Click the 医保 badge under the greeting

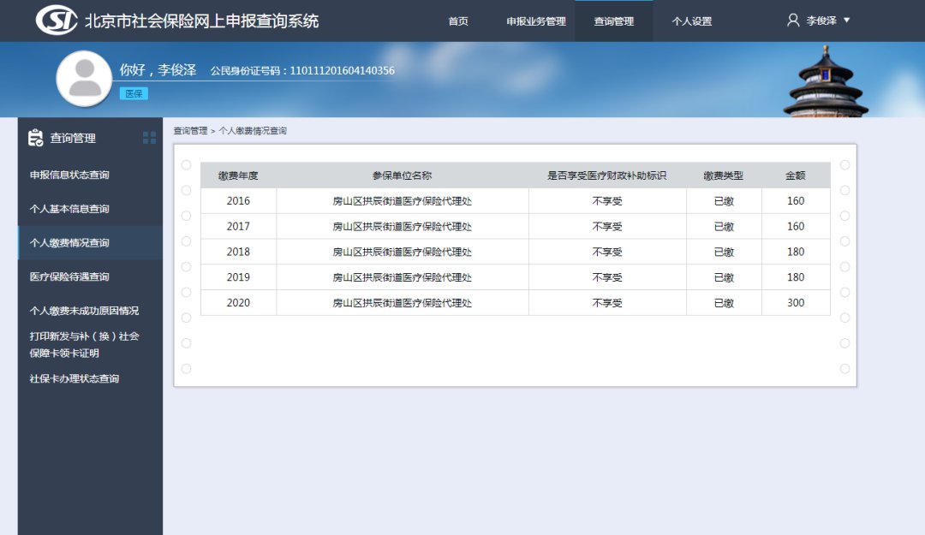click(x=134, y=93)
